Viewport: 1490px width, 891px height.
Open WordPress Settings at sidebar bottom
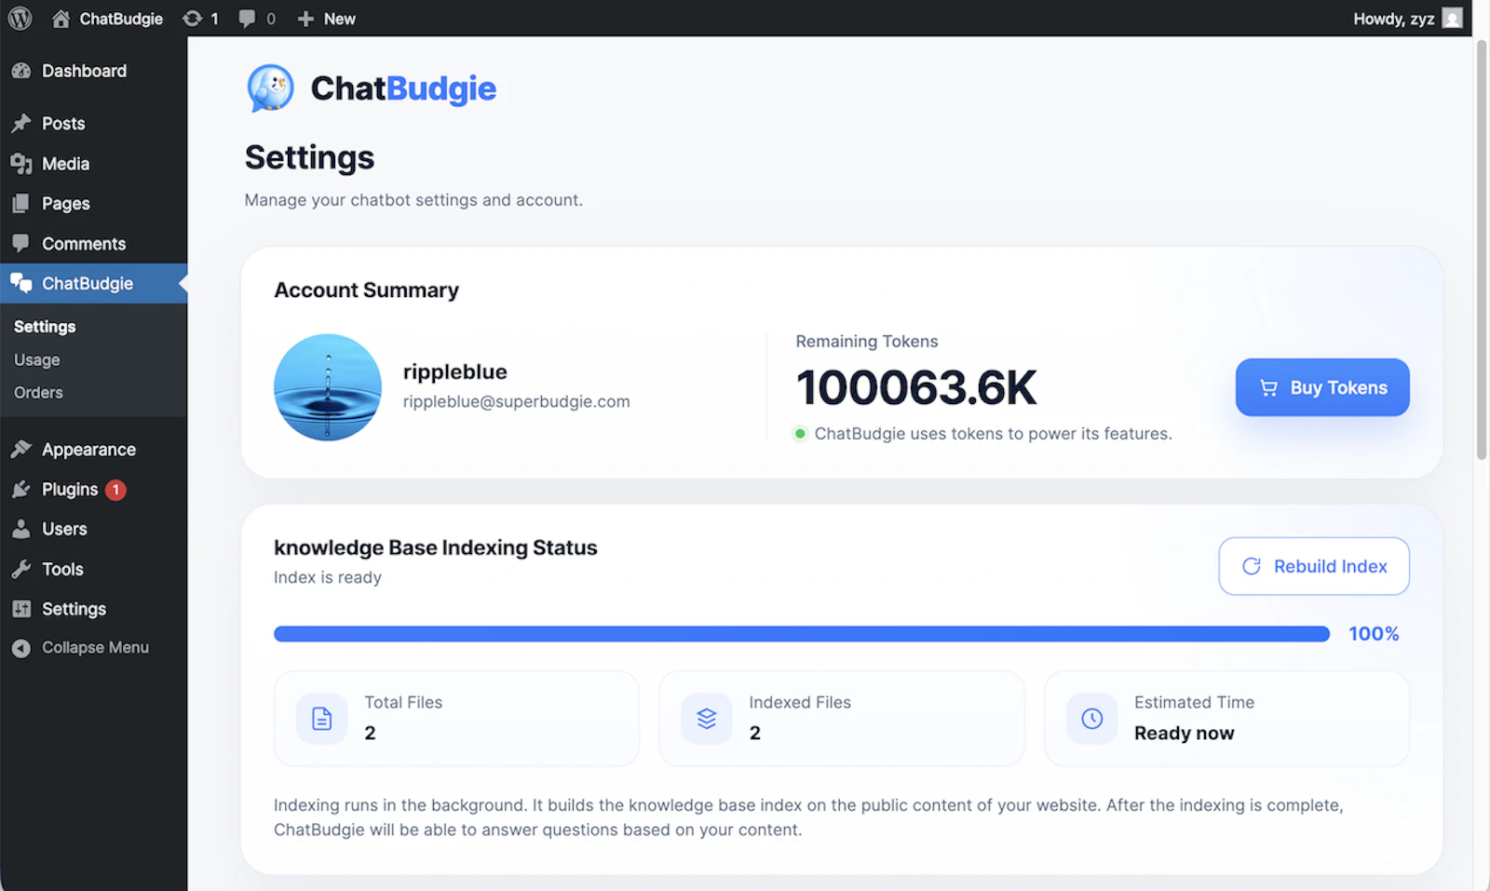(x=93, y=609)
